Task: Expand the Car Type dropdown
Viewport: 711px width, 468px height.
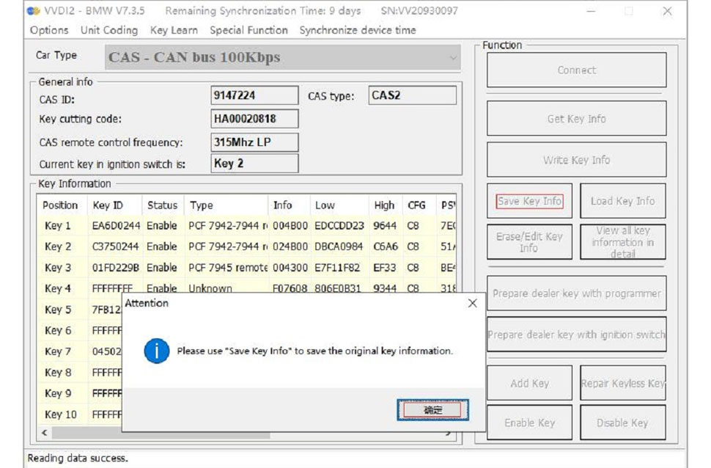Action: click(x=452, y=57)
